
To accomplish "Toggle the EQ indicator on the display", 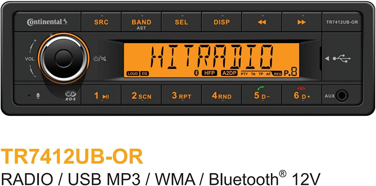I will [x=144, y=73].
